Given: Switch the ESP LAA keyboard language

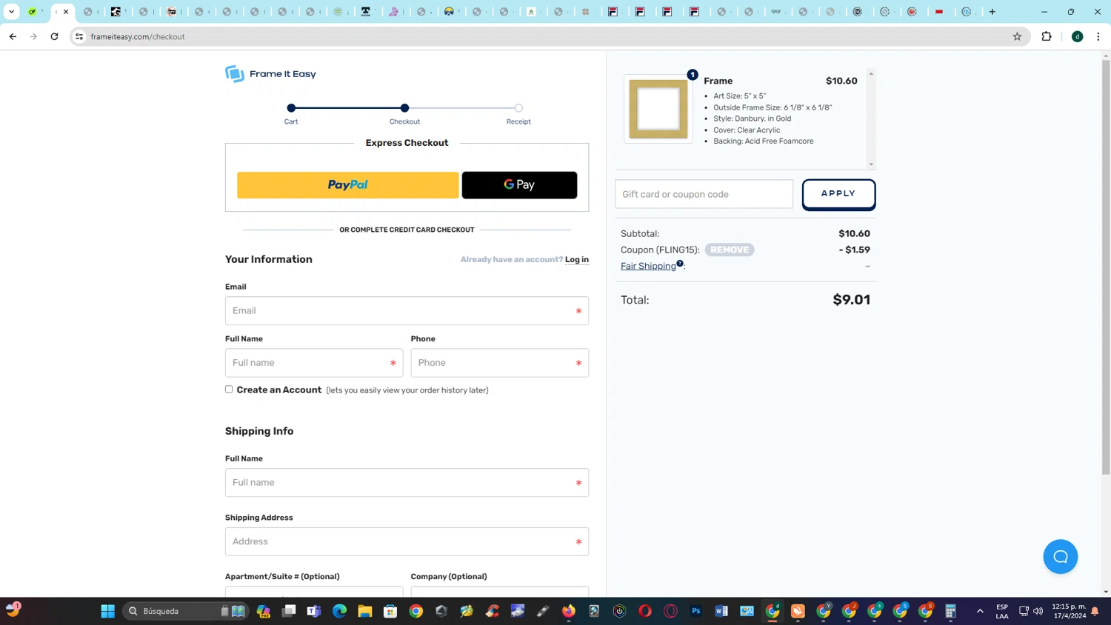Looking at the screenshot, I should coord(1002,611).
